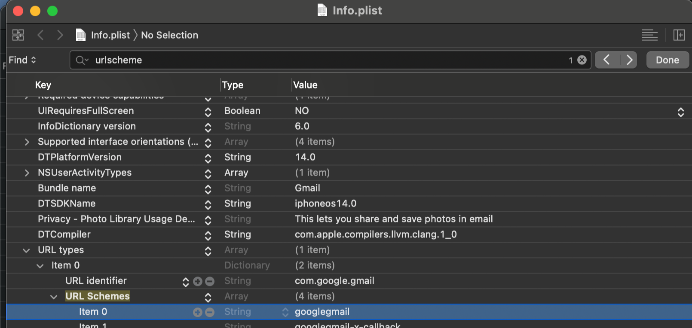Viewport: 692px width, 328px height.
Task: Remove the googlegmail Item 0 row
Action: click(210, 312)
